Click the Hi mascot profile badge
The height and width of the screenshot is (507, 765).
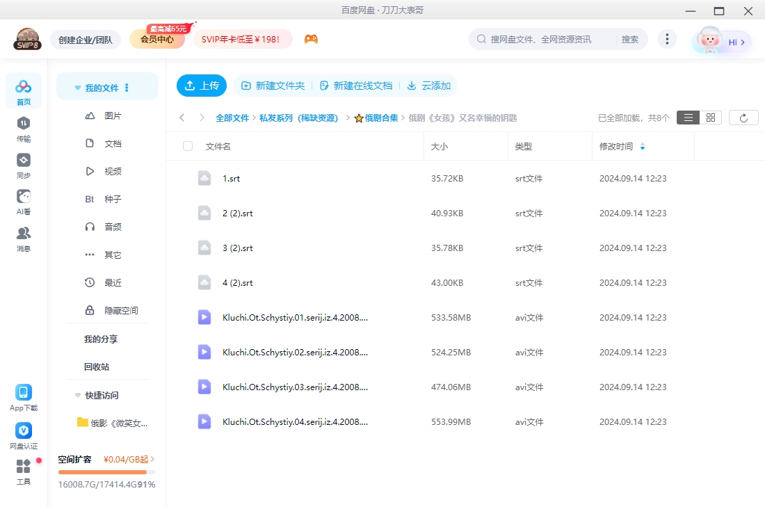pyautogui.click(x=721, y=41)
